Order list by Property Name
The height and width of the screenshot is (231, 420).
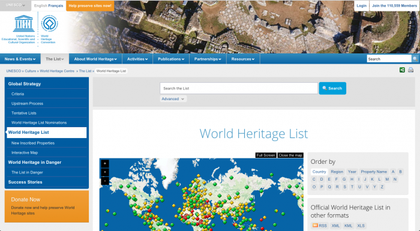click(x=374, y=172)
